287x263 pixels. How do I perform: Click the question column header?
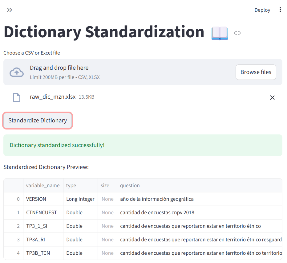[x=130, y=185]
